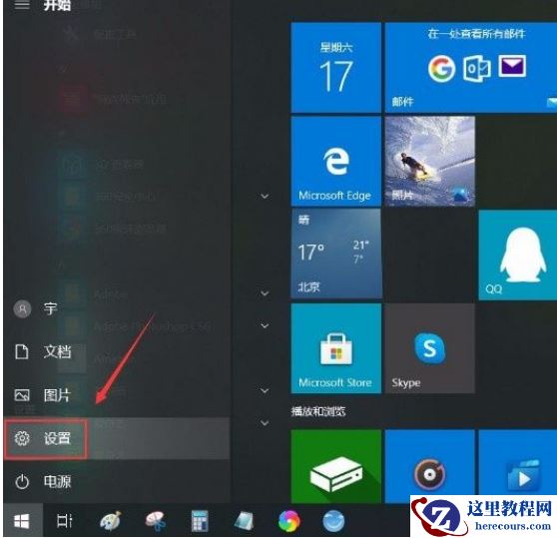The height and width of the screenshot is (538, 557).
Task: Open the Mail (邮件) tile
Action: pyautogui.click(x=471, y=68)
